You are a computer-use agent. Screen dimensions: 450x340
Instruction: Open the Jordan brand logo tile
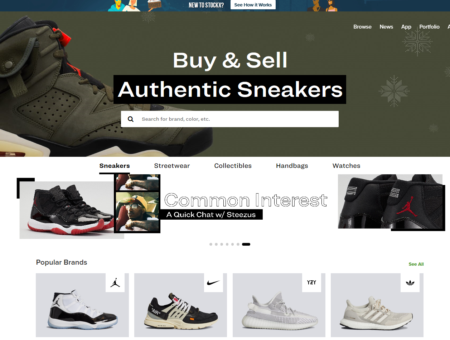coord(115,283)
